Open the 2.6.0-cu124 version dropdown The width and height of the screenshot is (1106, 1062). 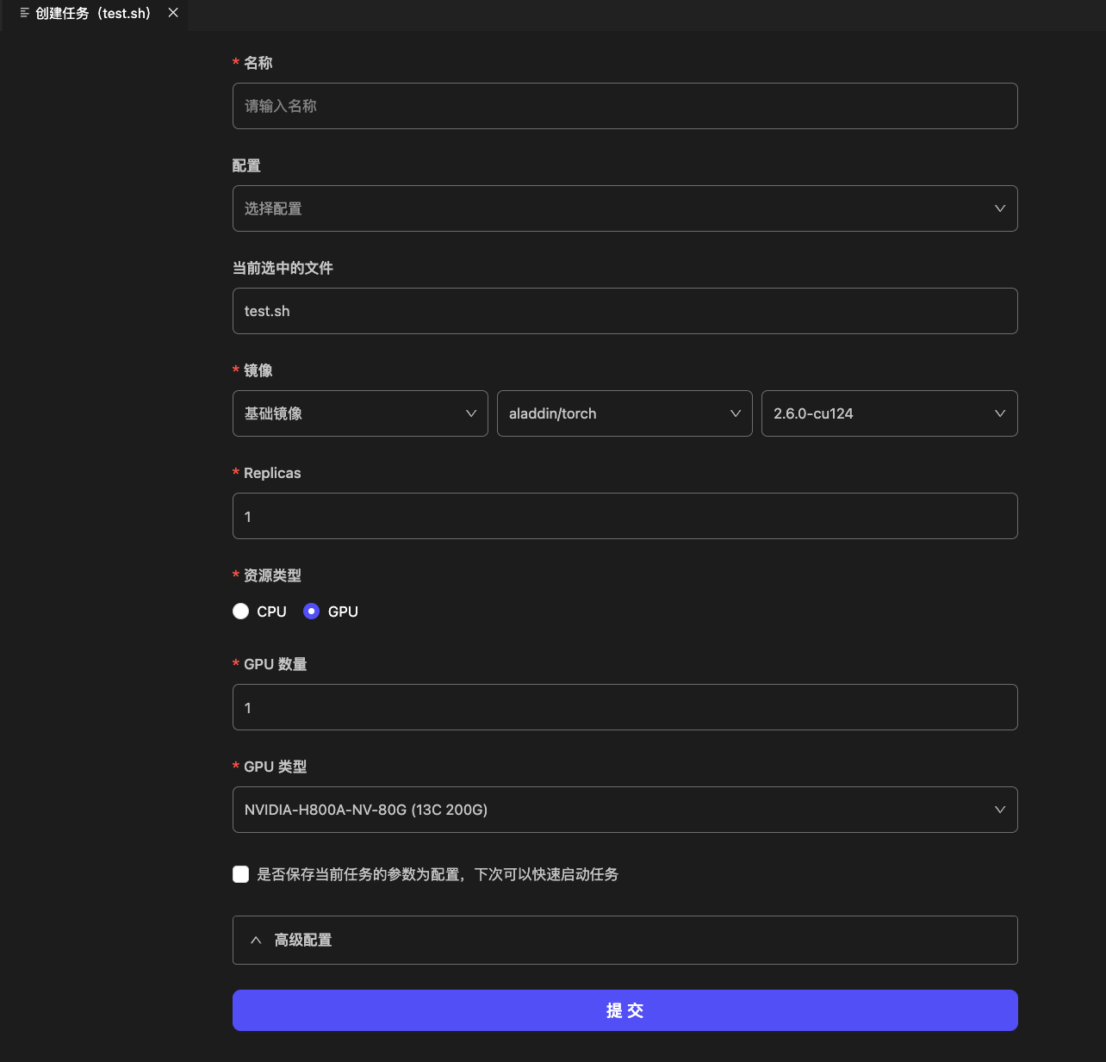pyautogui.click(x=879, y=413)
